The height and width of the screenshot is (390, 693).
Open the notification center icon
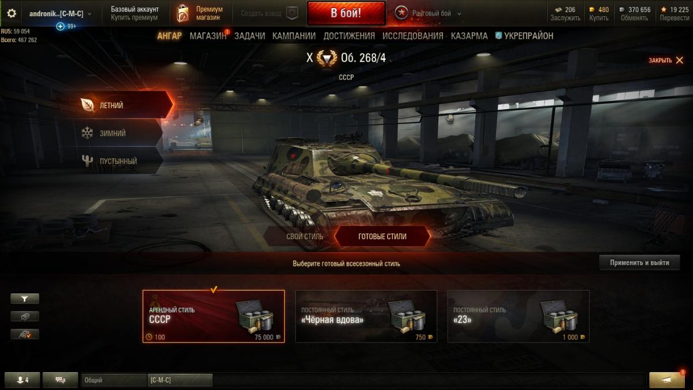(666, 380)
